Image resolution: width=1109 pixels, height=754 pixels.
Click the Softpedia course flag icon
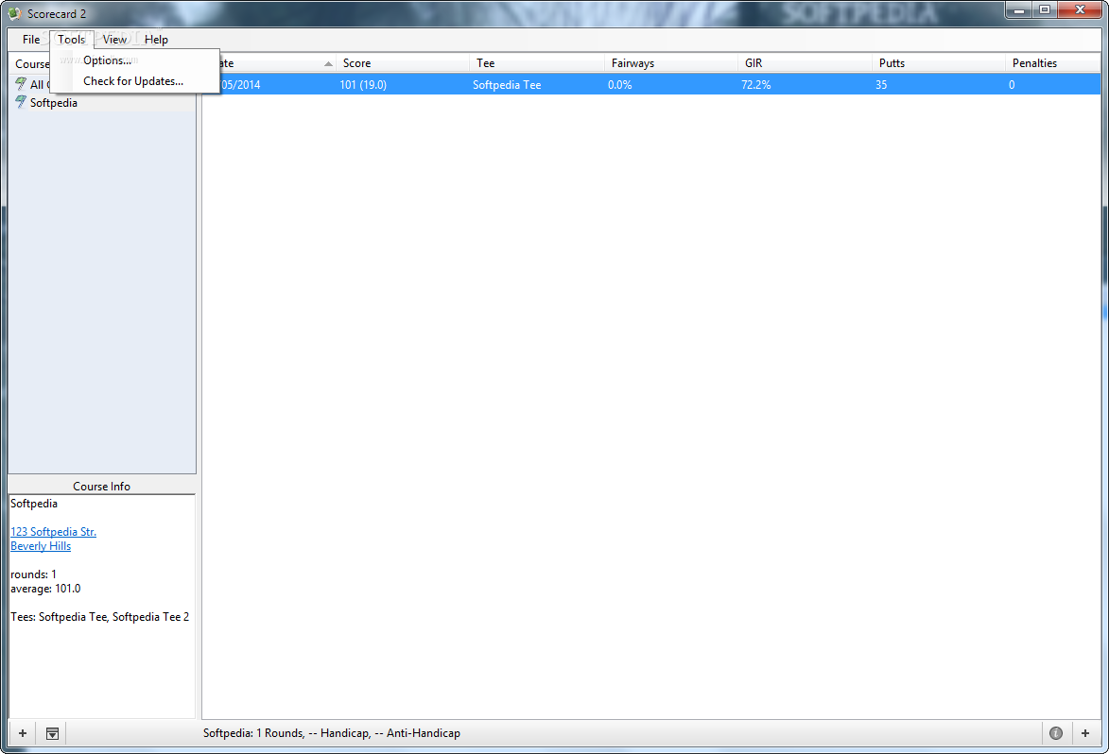21,102
